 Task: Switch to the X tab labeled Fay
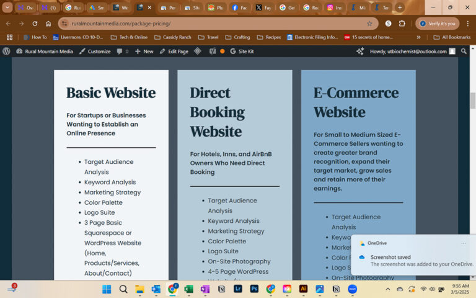(263, 7)
